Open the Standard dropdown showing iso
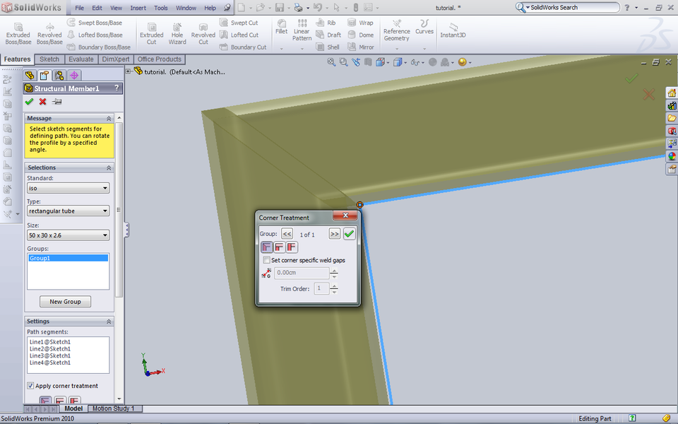This screenshot has height=424, width=678. (68, 188)
